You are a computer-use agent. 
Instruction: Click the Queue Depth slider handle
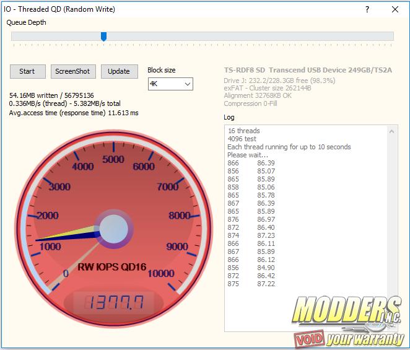pyautogui.click(x=103, y=37)
